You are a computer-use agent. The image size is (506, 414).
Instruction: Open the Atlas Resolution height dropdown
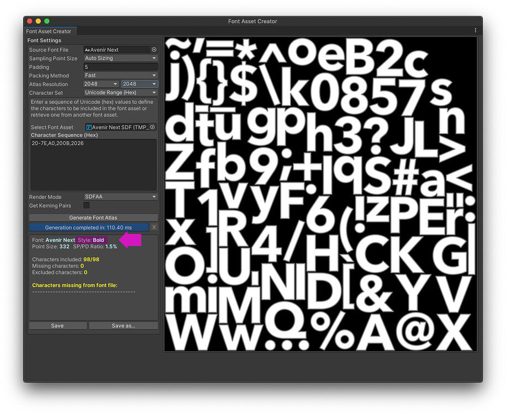140,84
